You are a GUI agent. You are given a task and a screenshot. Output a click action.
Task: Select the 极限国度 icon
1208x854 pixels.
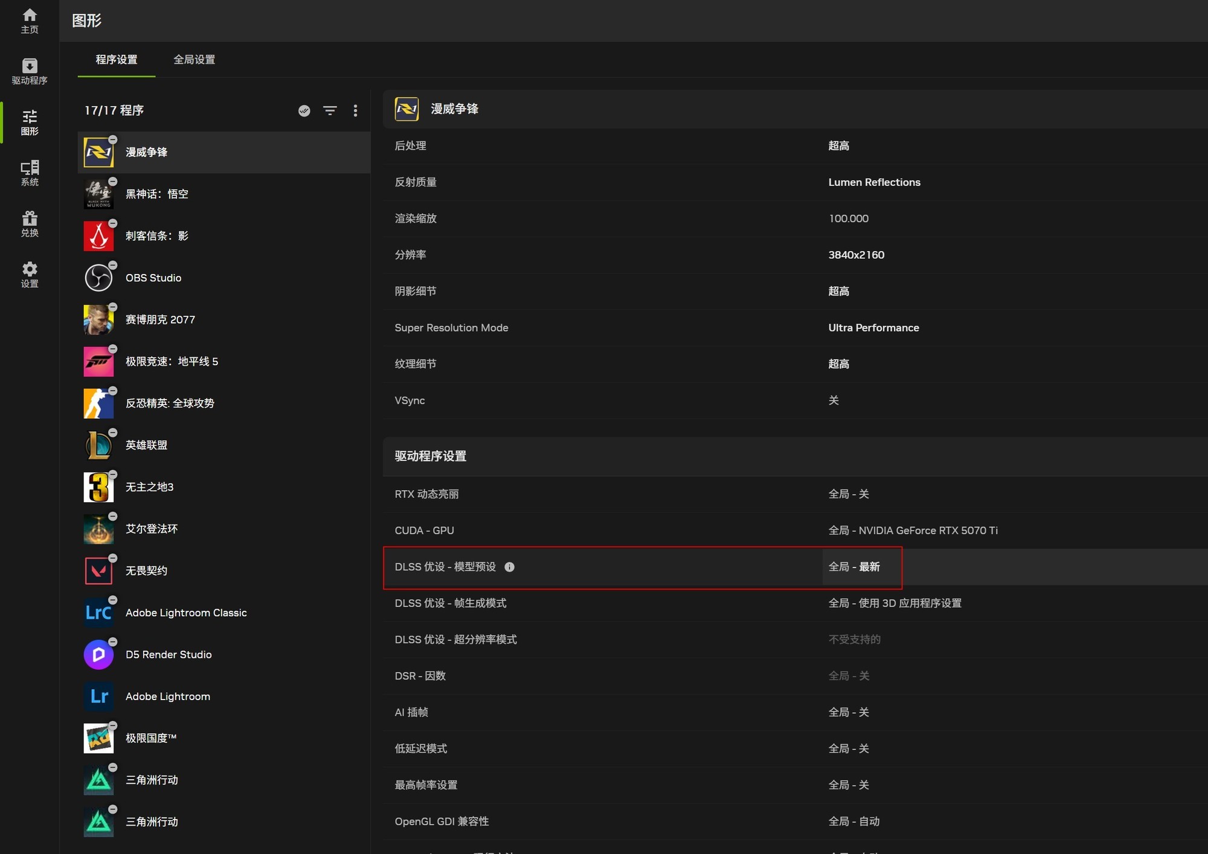(98, 738)
